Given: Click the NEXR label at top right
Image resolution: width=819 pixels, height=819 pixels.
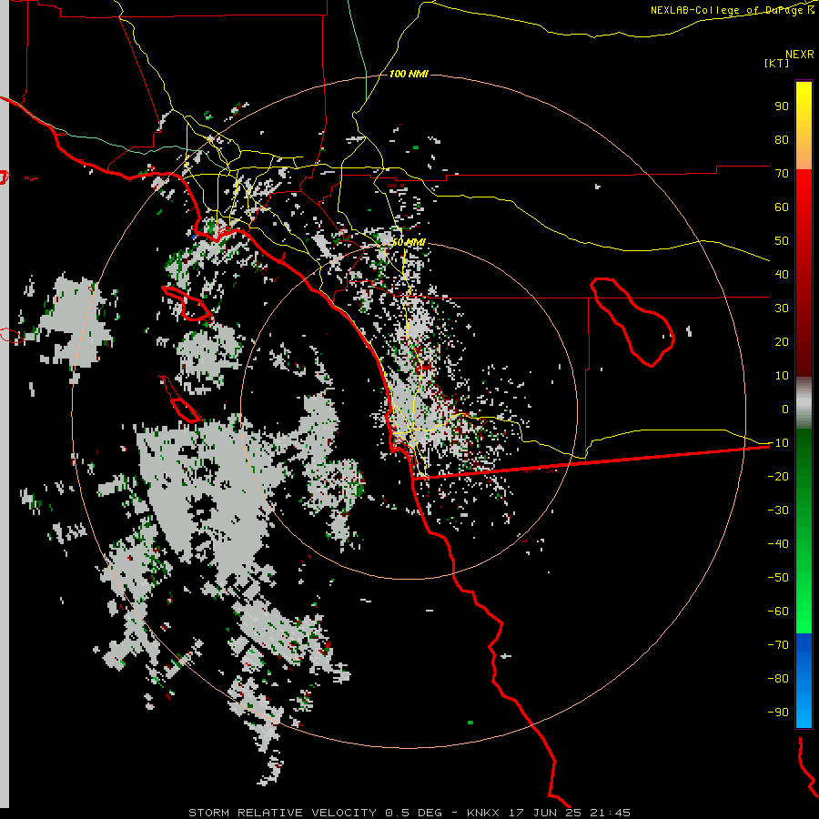Looking at the screenshot, I should [x=800, y=54].
